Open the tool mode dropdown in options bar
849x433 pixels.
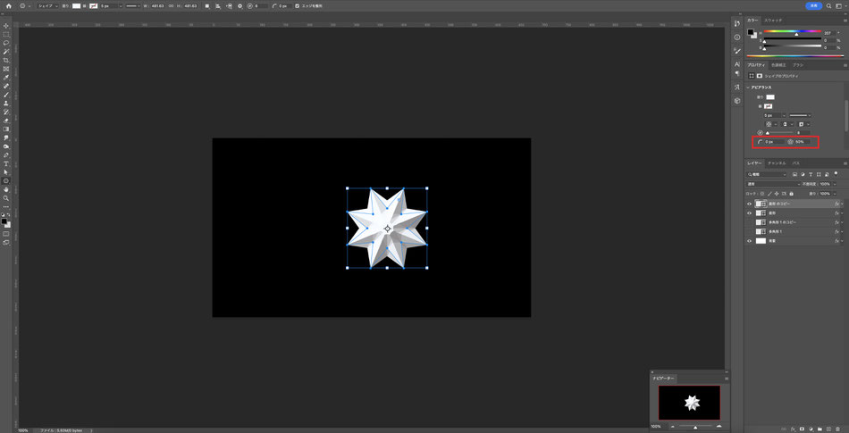47,6
